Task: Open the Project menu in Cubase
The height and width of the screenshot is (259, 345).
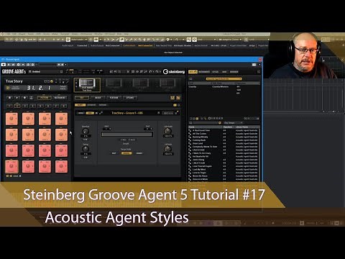Action: click(22, 34)
